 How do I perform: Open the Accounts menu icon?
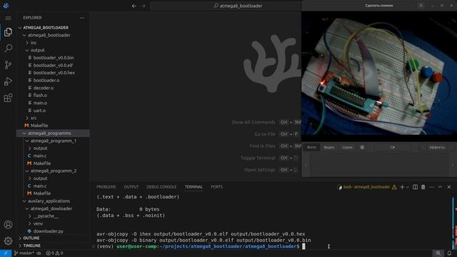tap(8, 225)
